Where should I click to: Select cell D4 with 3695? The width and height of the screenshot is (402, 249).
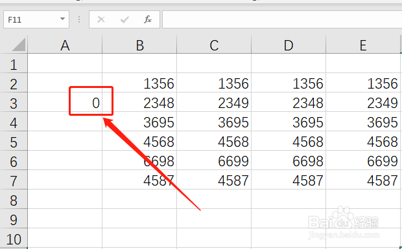[289, 122]
